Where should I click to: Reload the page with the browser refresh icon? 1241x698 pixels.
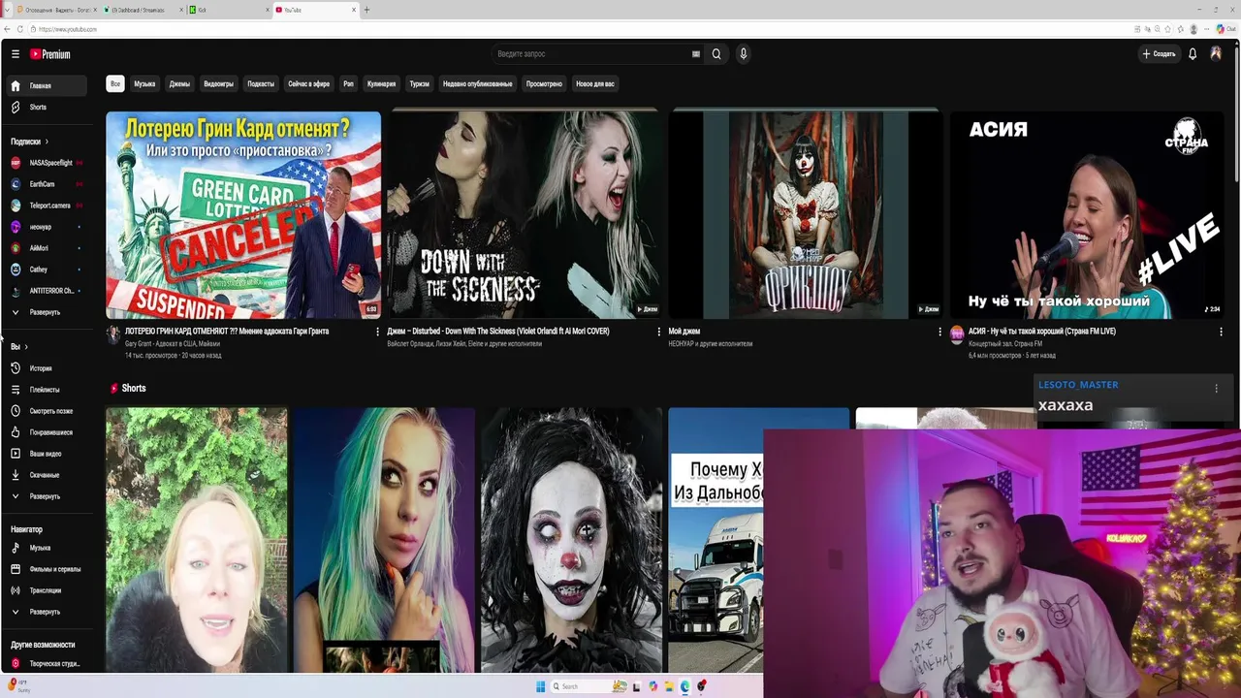[x=20, y=29]
